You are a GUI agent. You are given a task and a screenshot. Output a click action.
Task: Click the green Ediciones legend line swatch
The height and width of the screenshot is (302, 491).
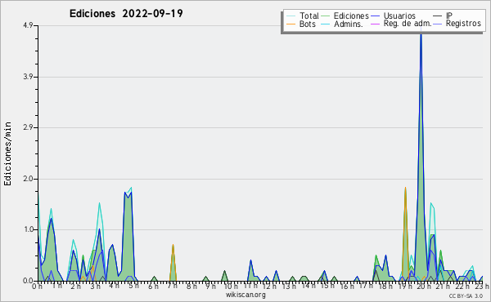tap(326, 16)
